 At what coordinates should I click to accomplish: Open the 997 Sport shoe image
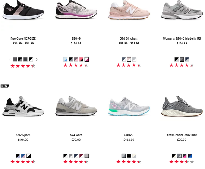click(x=23, y=106)
